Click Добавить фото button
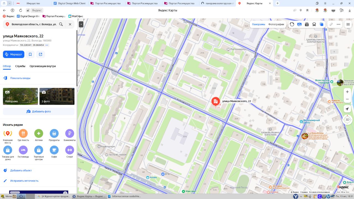Screen dimensions: 354x199 [39, 111]
